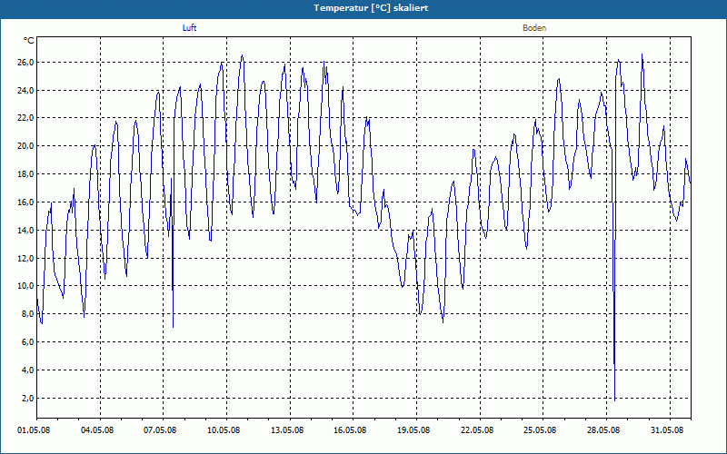Click the Luft legend label
Viewport: 727px width, 454px height.
pyautogui.click(x=189, y=28)
